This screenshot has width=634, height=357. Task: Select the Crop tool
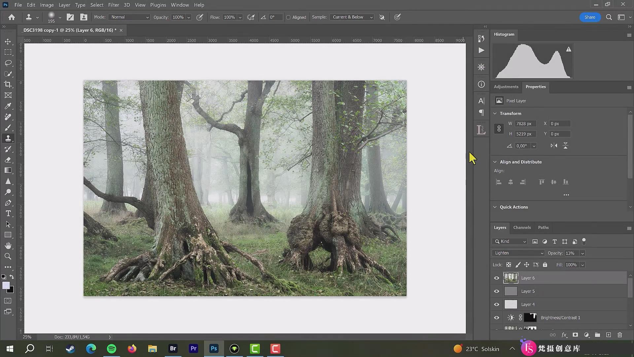pos(8,84)
